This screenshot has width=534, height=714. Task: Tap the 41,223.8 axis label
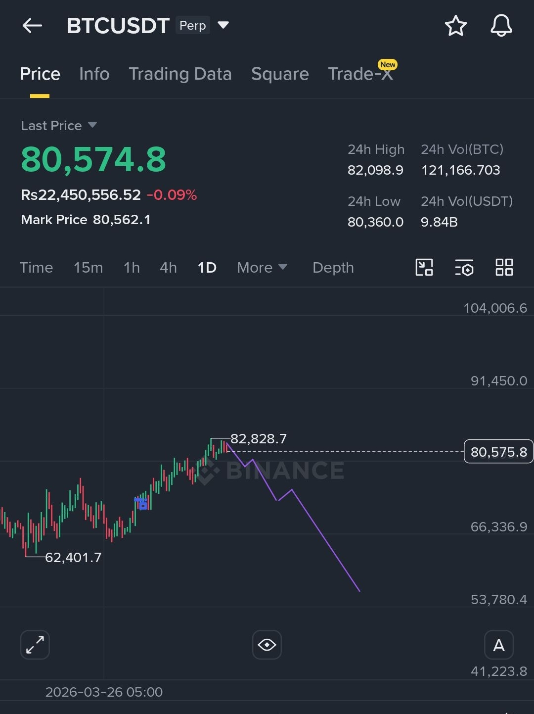click(499, 671)
